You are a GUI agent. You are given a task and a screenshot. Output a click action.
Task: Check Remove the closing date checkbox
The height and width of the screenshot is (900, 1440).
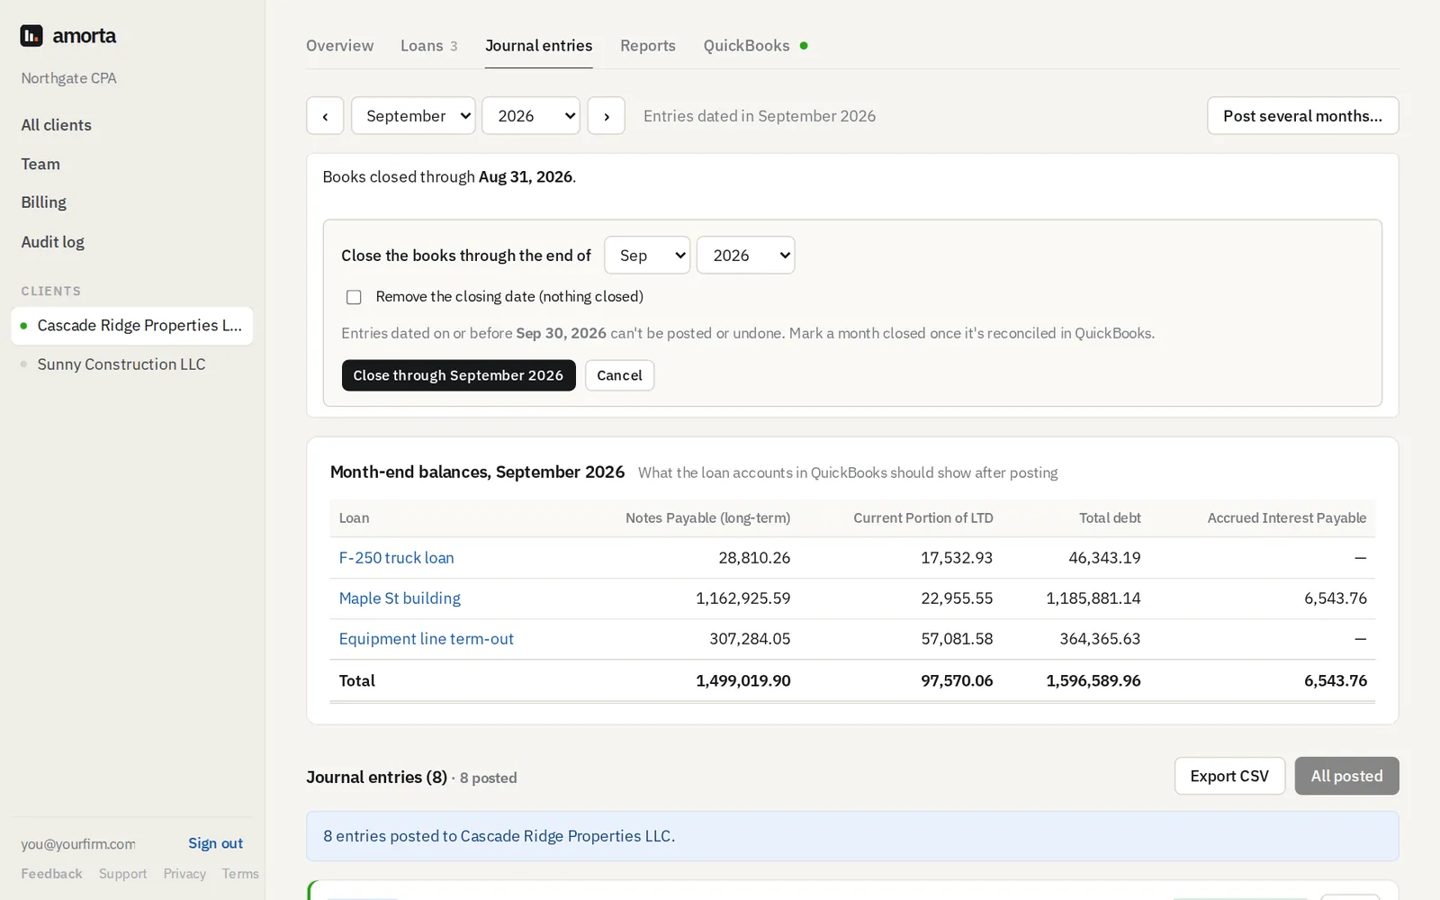coord(354,297)
